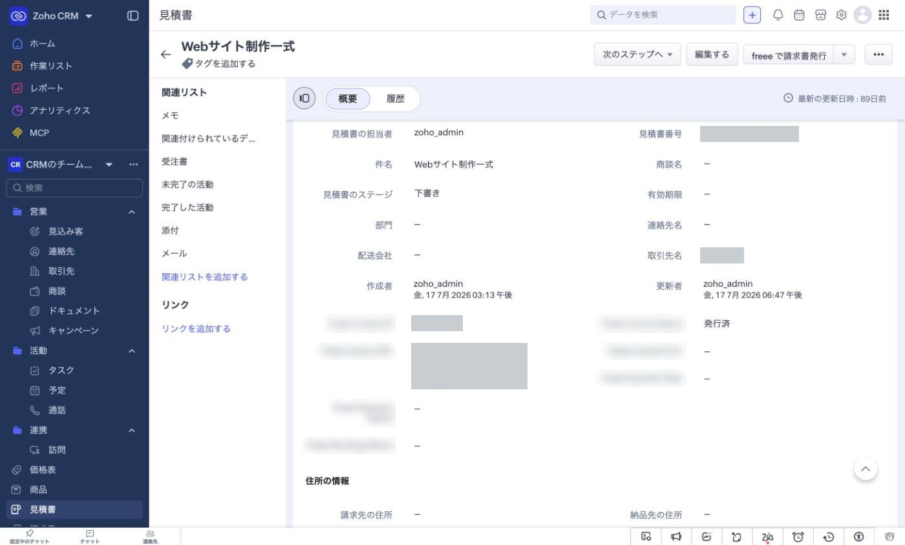Collapse the 連携 folder

(131, 430)
